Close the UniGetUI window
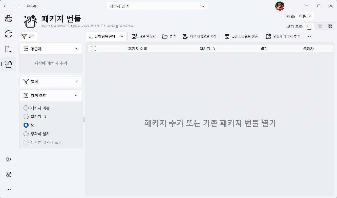 (331, 6)
